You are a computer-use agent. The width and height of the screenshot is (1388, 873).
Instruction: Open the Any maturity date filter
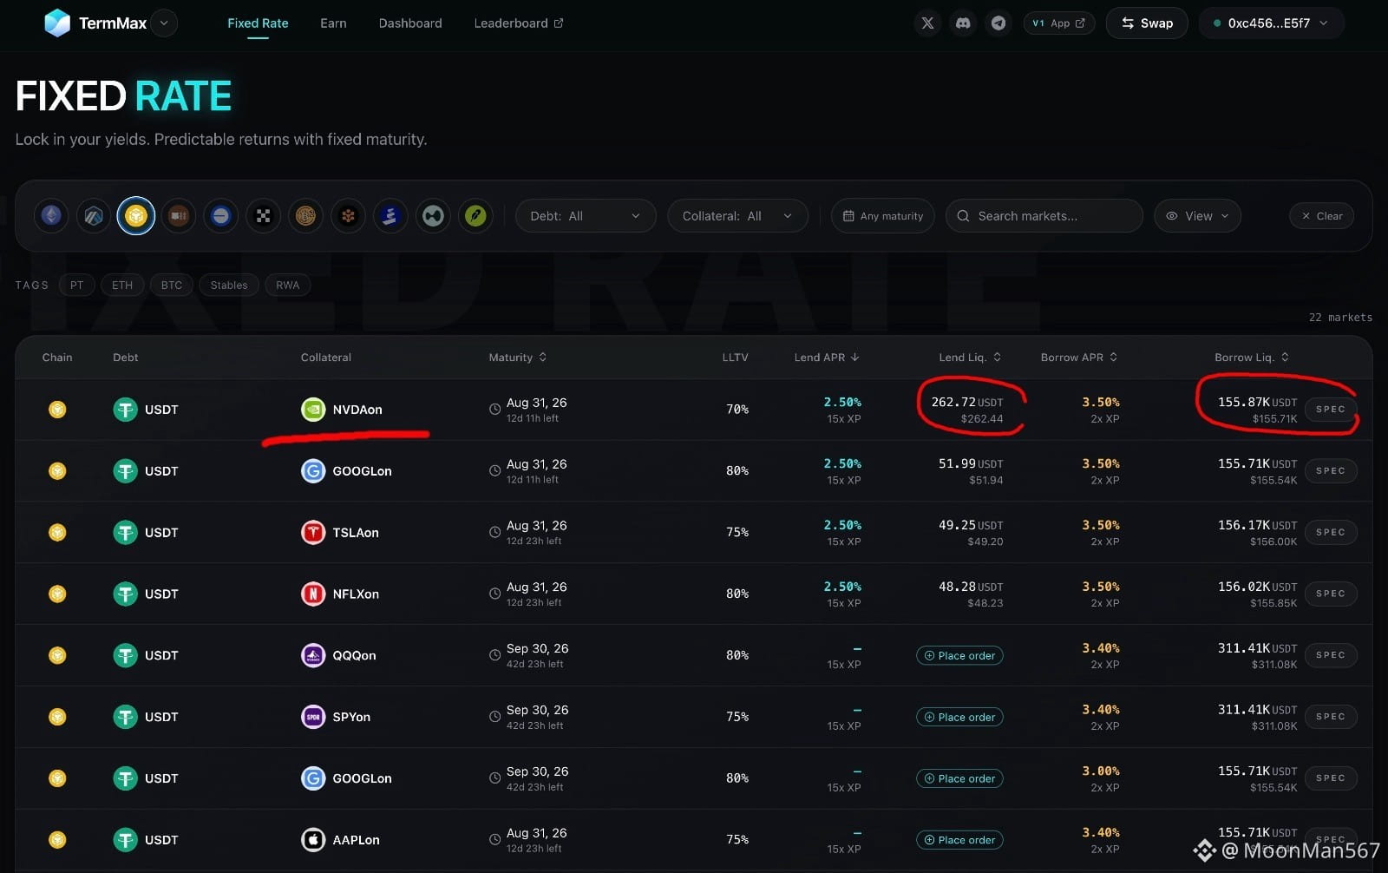click(x=883, y=216)
